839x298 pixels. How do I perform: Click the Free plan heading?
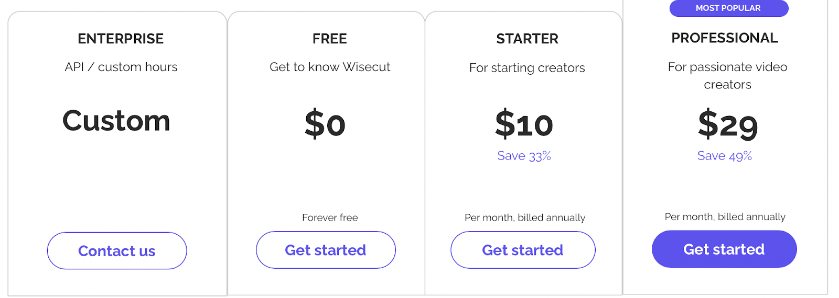coord(330,39)
